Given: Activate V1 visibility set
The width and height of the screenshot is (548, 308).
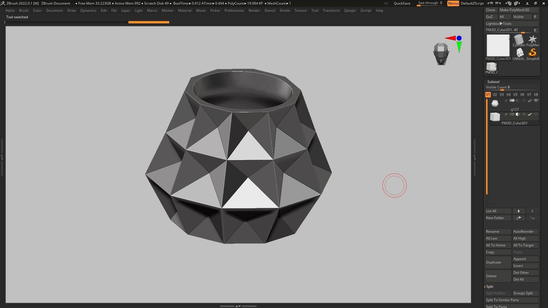Looking at the screenshot, I should [488, 95].
